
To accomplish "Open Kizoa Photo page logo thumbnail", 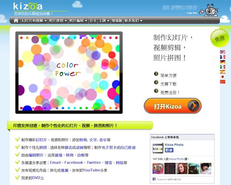I will click(158, 148).
